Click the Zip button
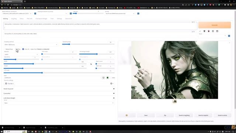 (165, 115)
